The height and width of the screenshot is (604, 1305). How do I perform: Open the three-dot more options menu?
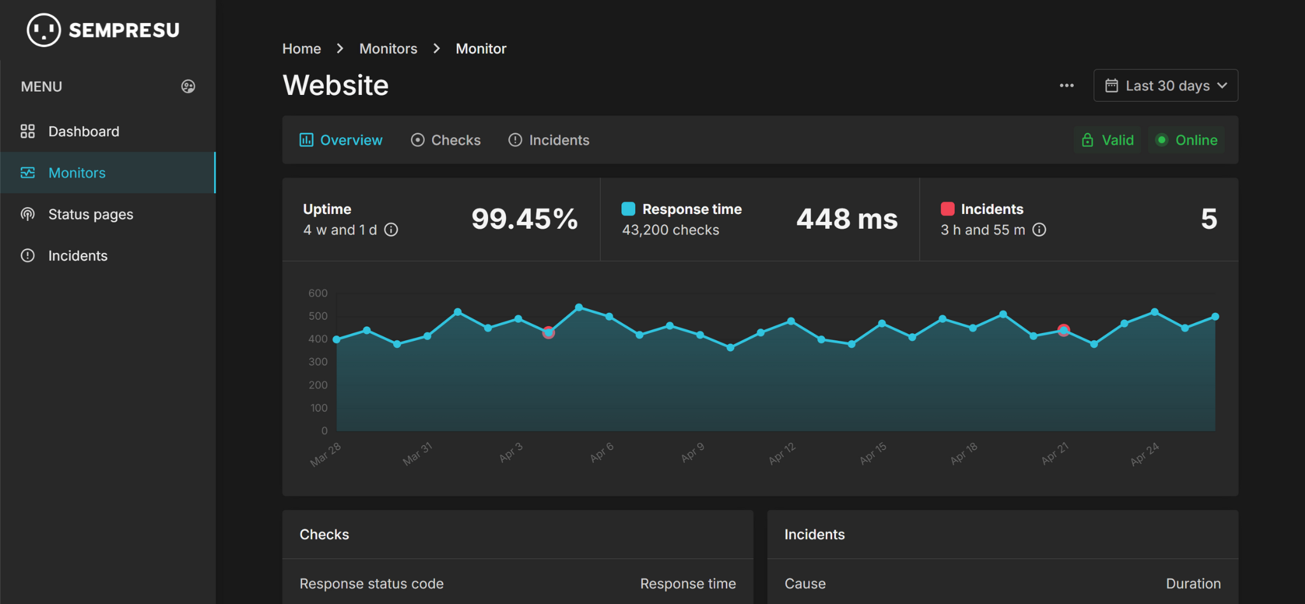click(x=1067, y=85)
